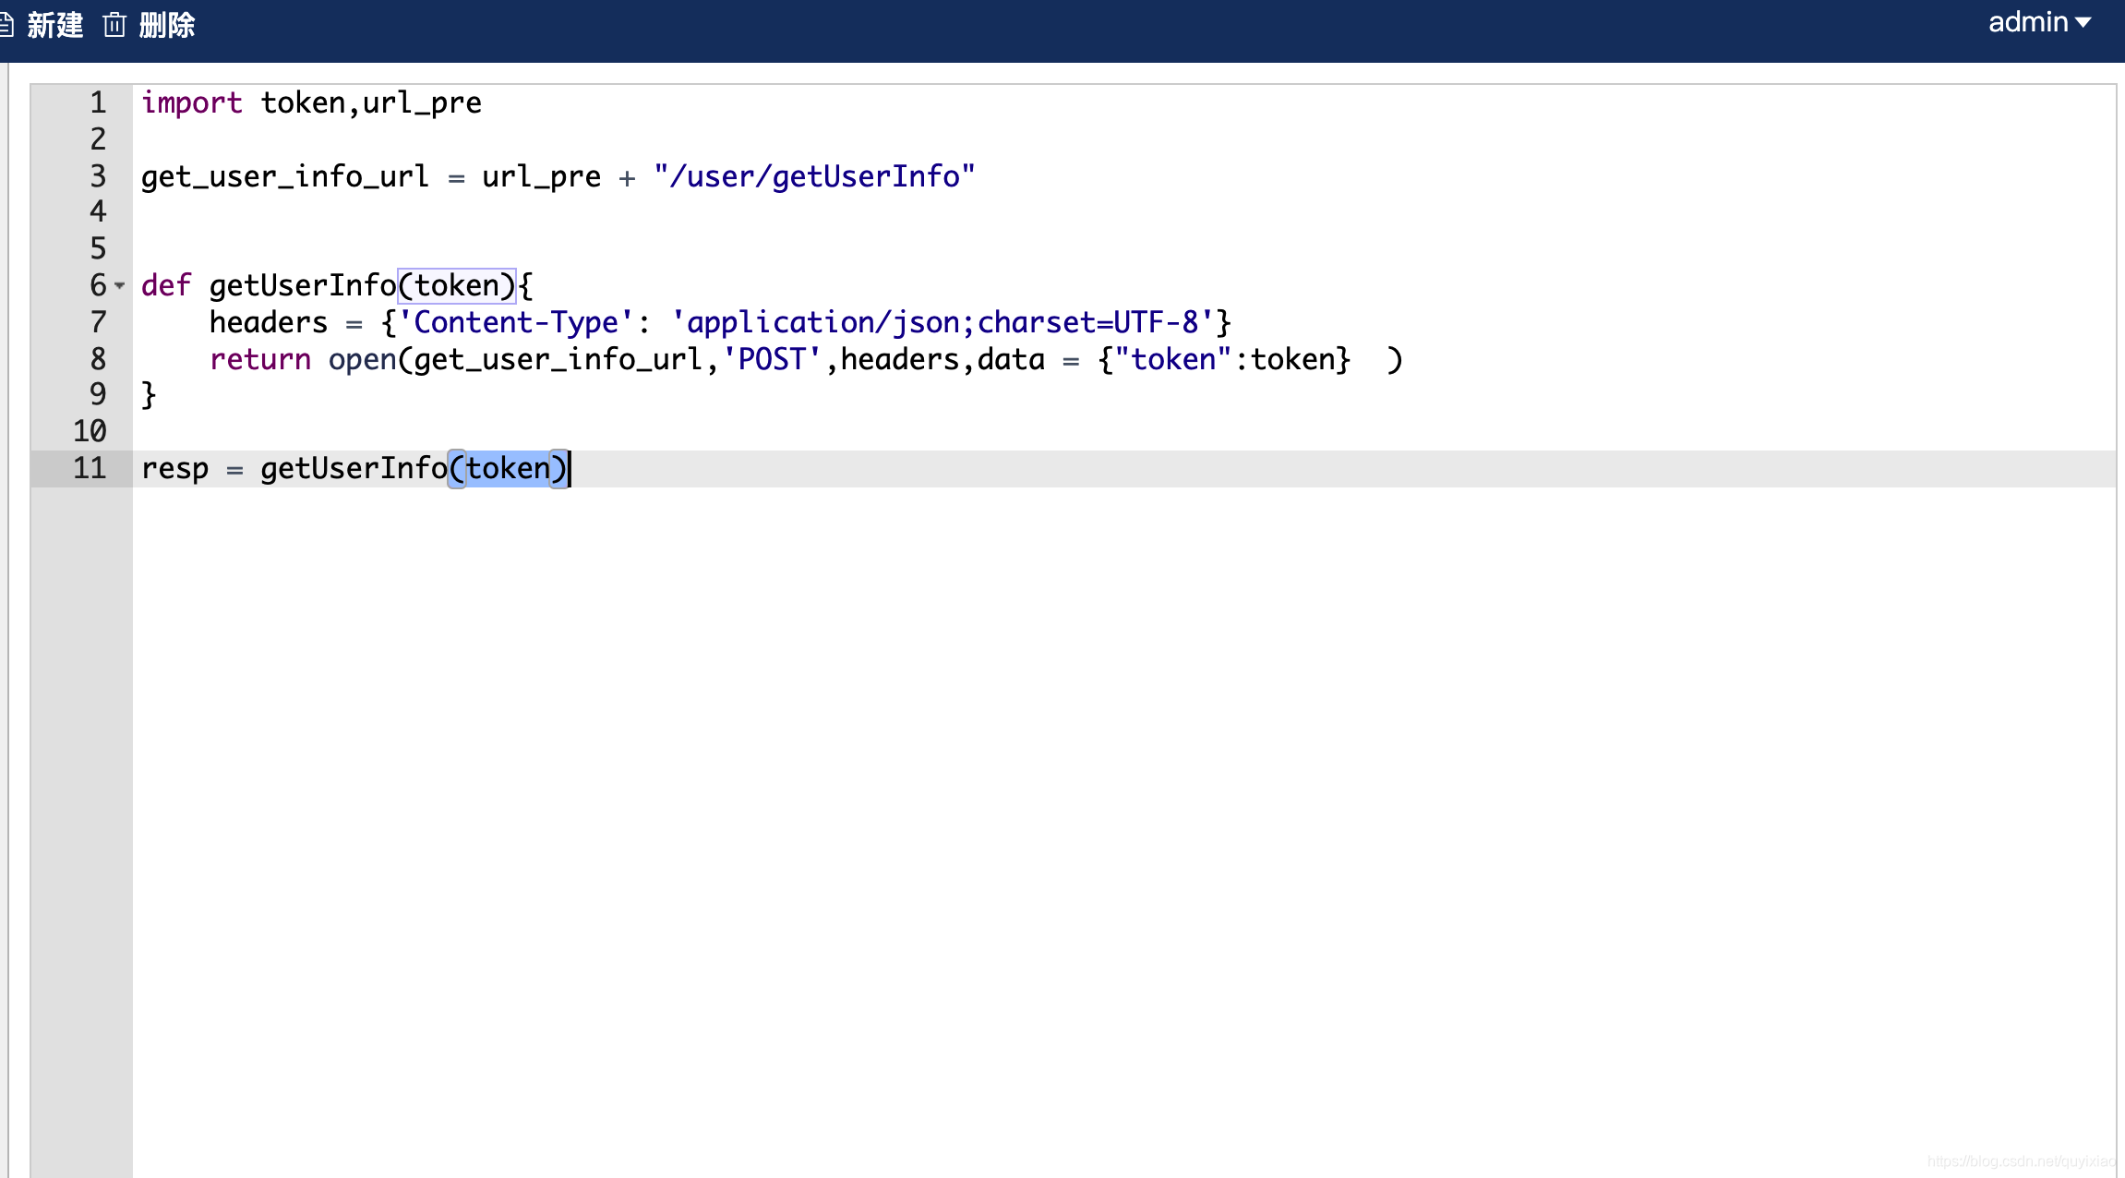Click line number 1 in the gutter
This screenshot has width=2125, height=1178.
coord(98,102)
